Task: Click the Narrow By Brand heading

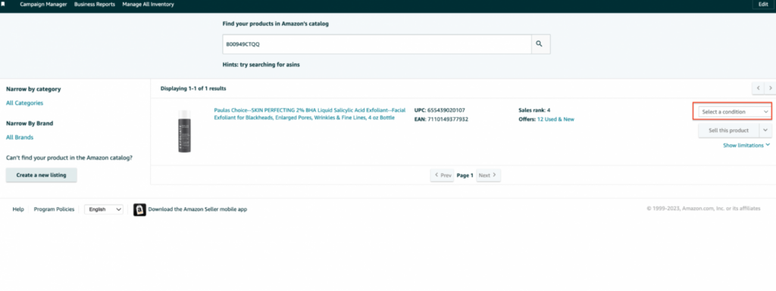Action: coord(30,123)
